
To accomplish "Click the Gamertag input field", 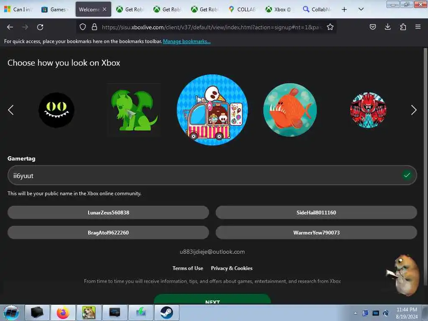I will (x=212, y=175).
